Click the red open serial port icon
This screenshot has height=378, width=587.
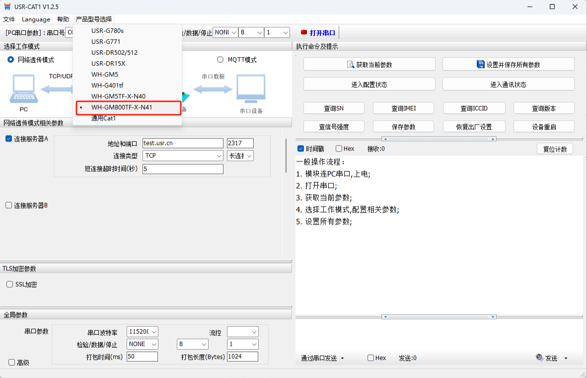(304, 33)
